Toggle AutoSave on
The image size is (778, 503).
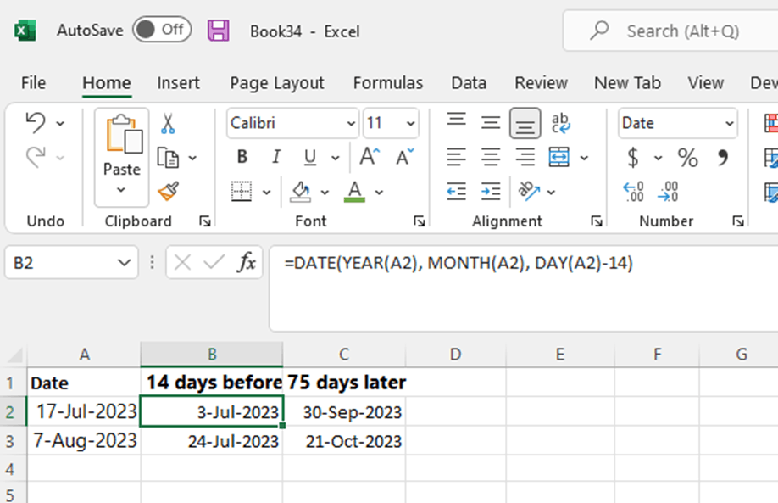161,29
